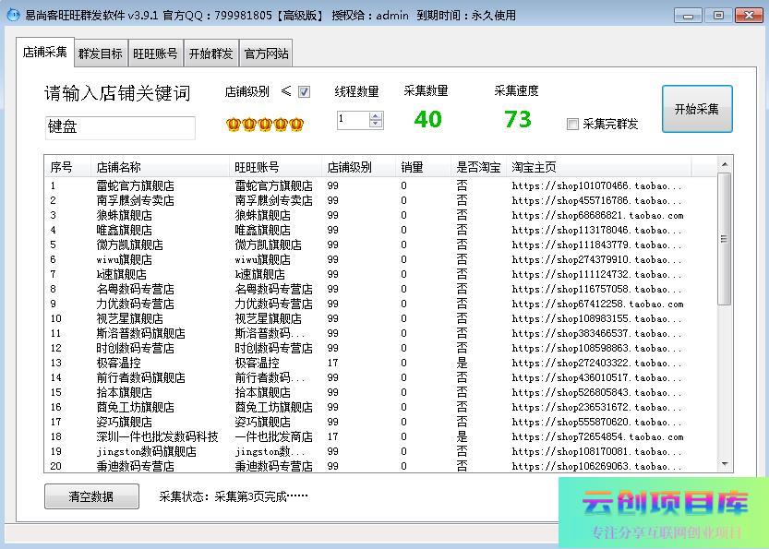
Task: Enable the 采集完群发 checkbox
Action: (x=572, y=124)
